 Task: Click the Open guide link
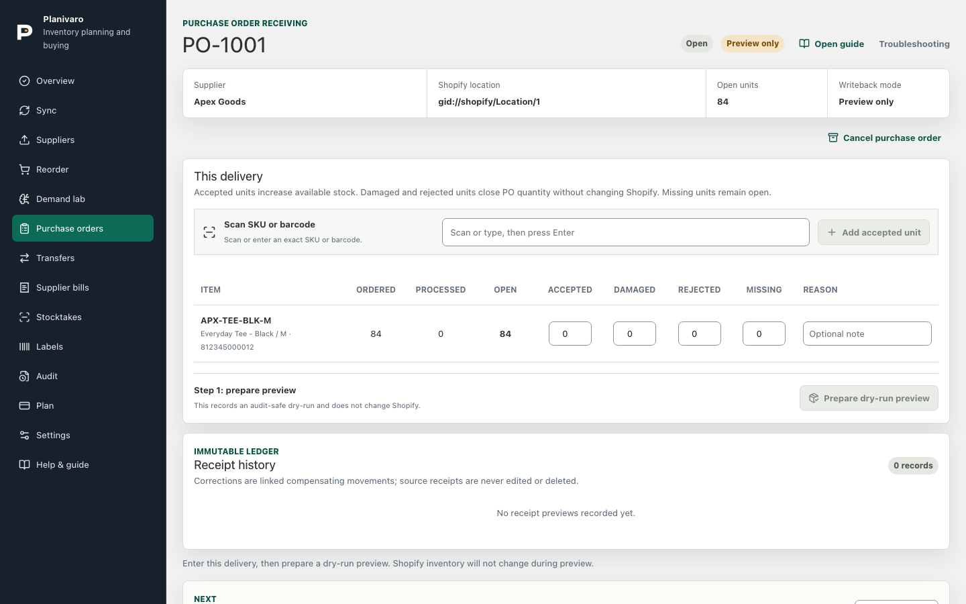831,44
